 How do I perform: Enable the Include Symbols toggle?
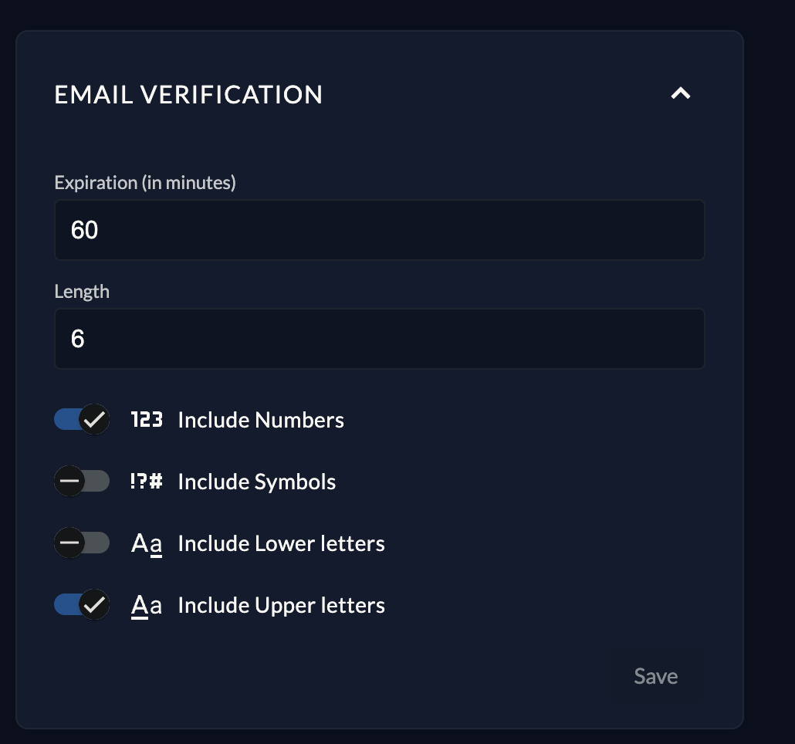click(x=82, y=482)
